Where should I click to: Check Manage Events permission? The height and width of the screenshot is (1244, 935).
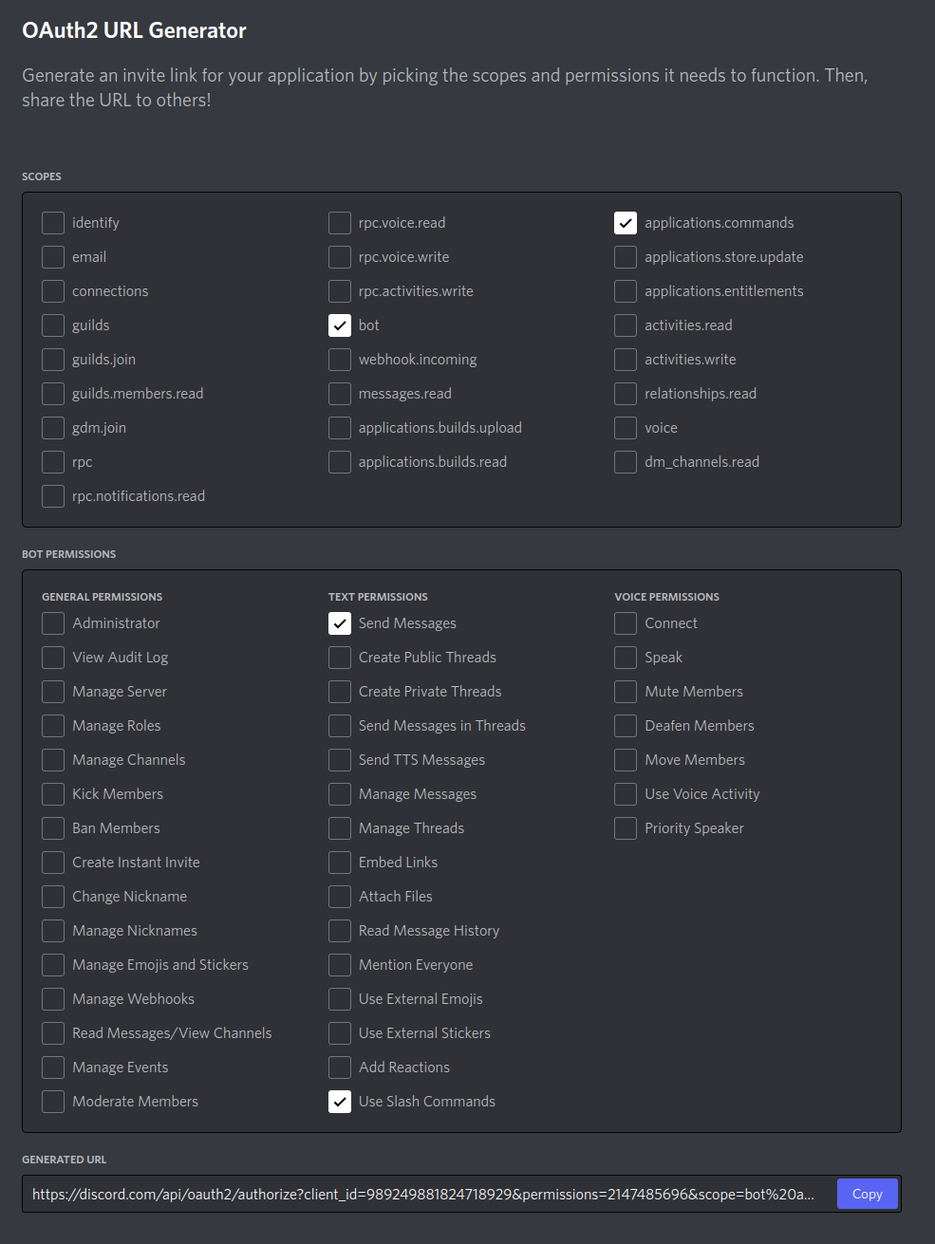click(x=53, y=1068)
